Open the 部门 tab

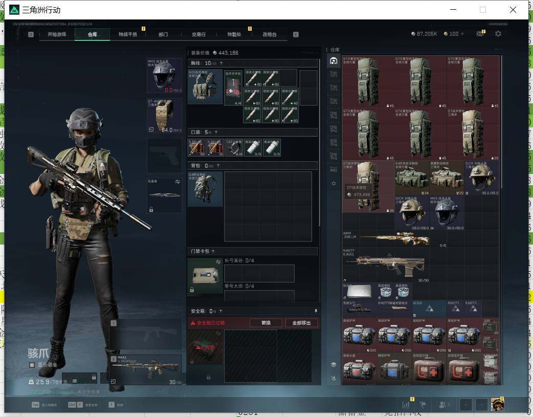tap(163, 34)
